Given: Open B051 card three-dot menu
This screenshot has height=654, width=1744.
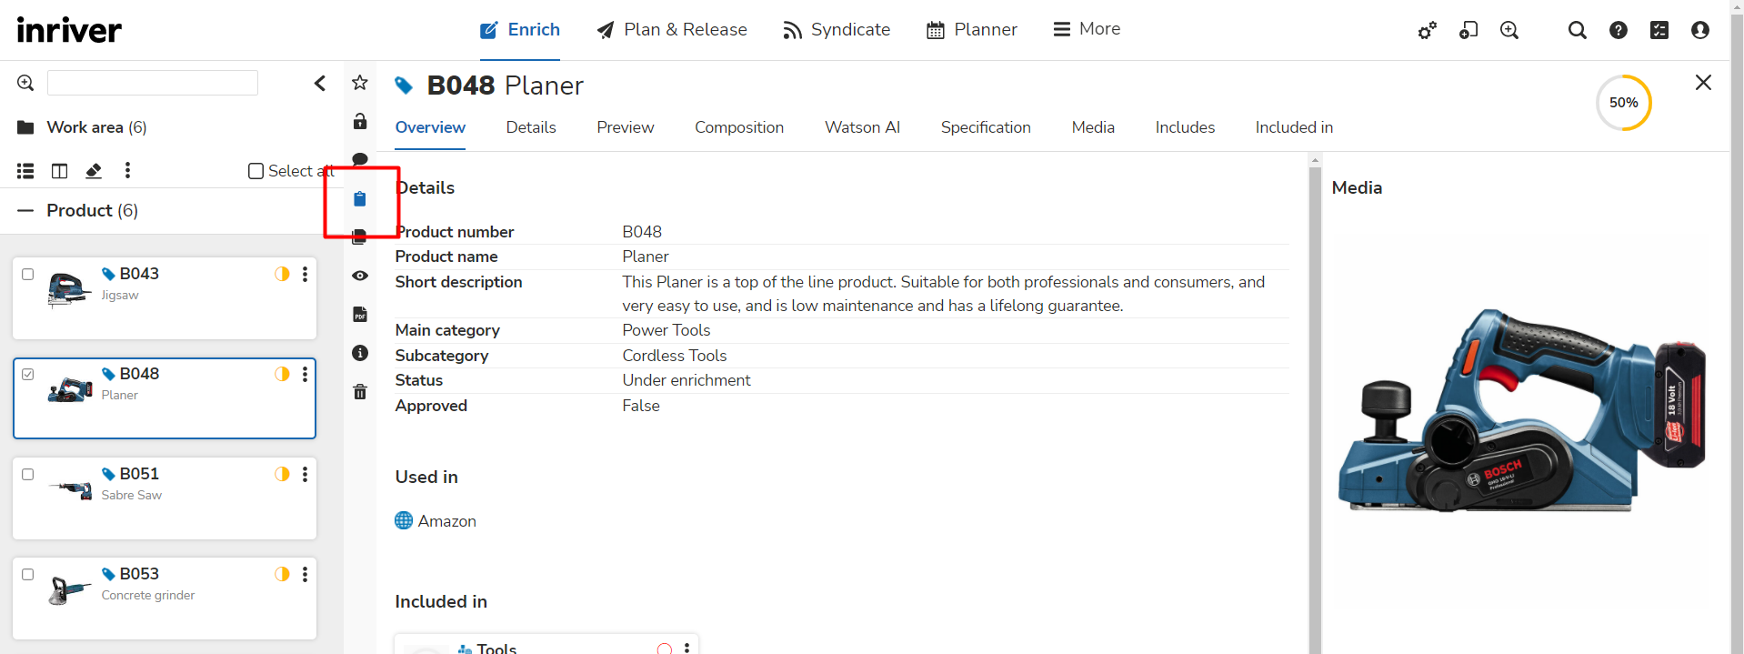Looking at the screenshot, I should [306, 474].
